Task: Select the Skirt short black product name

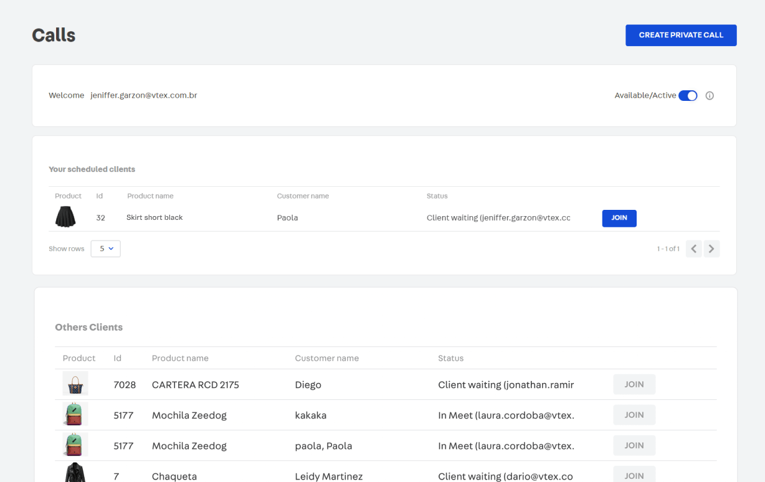Action: point(154,218)
